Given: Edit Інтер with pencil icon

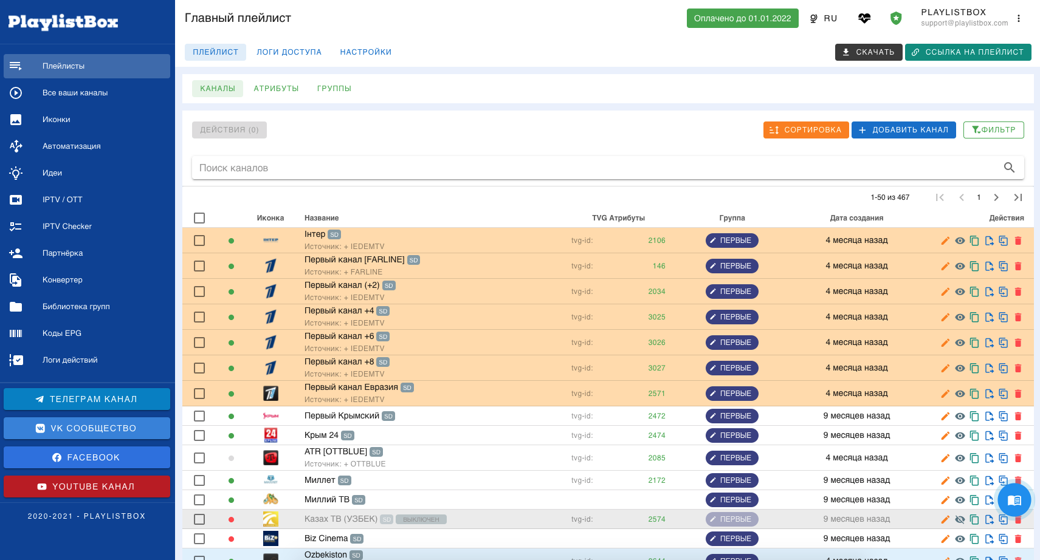Looking at the screenshot, I should [x=945, y=241].
